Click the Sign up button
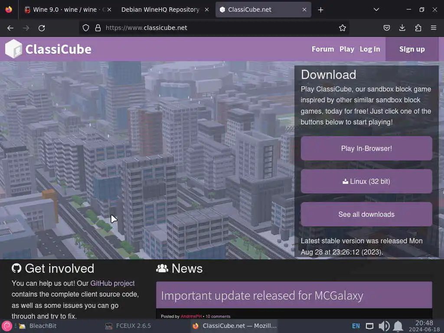The image size is (444, 333). (x=412, y=49)
